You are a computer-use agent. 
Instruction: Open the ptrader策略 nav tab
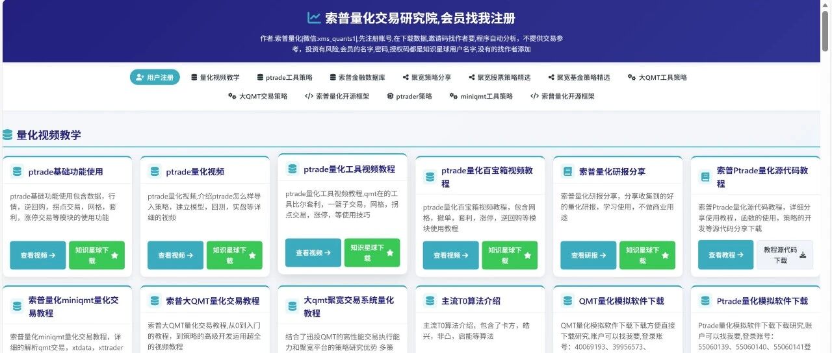[409, 96]
